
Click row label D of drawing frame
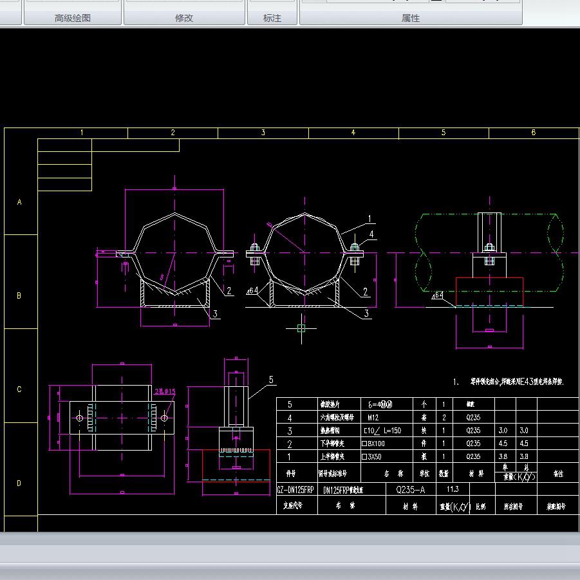coord(19,483)
